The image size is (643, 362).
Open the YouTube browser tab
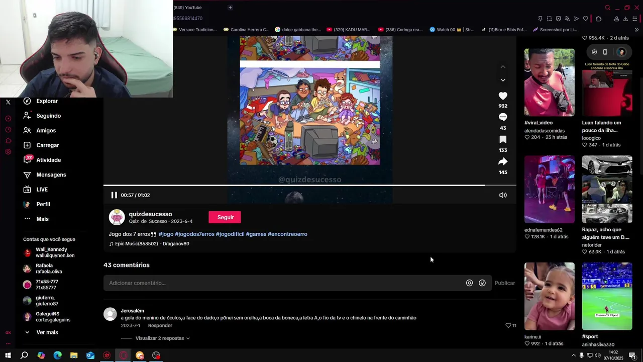188,8
